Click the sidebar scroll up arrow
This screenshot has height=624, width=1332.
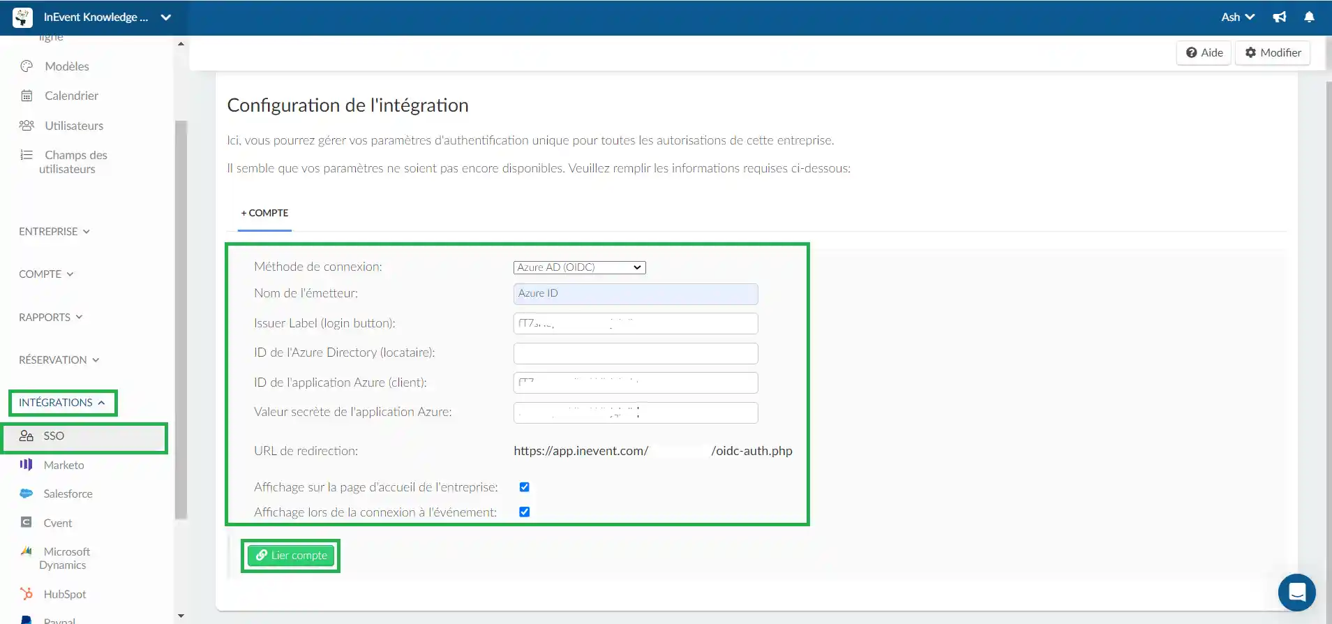click(181, 44)
